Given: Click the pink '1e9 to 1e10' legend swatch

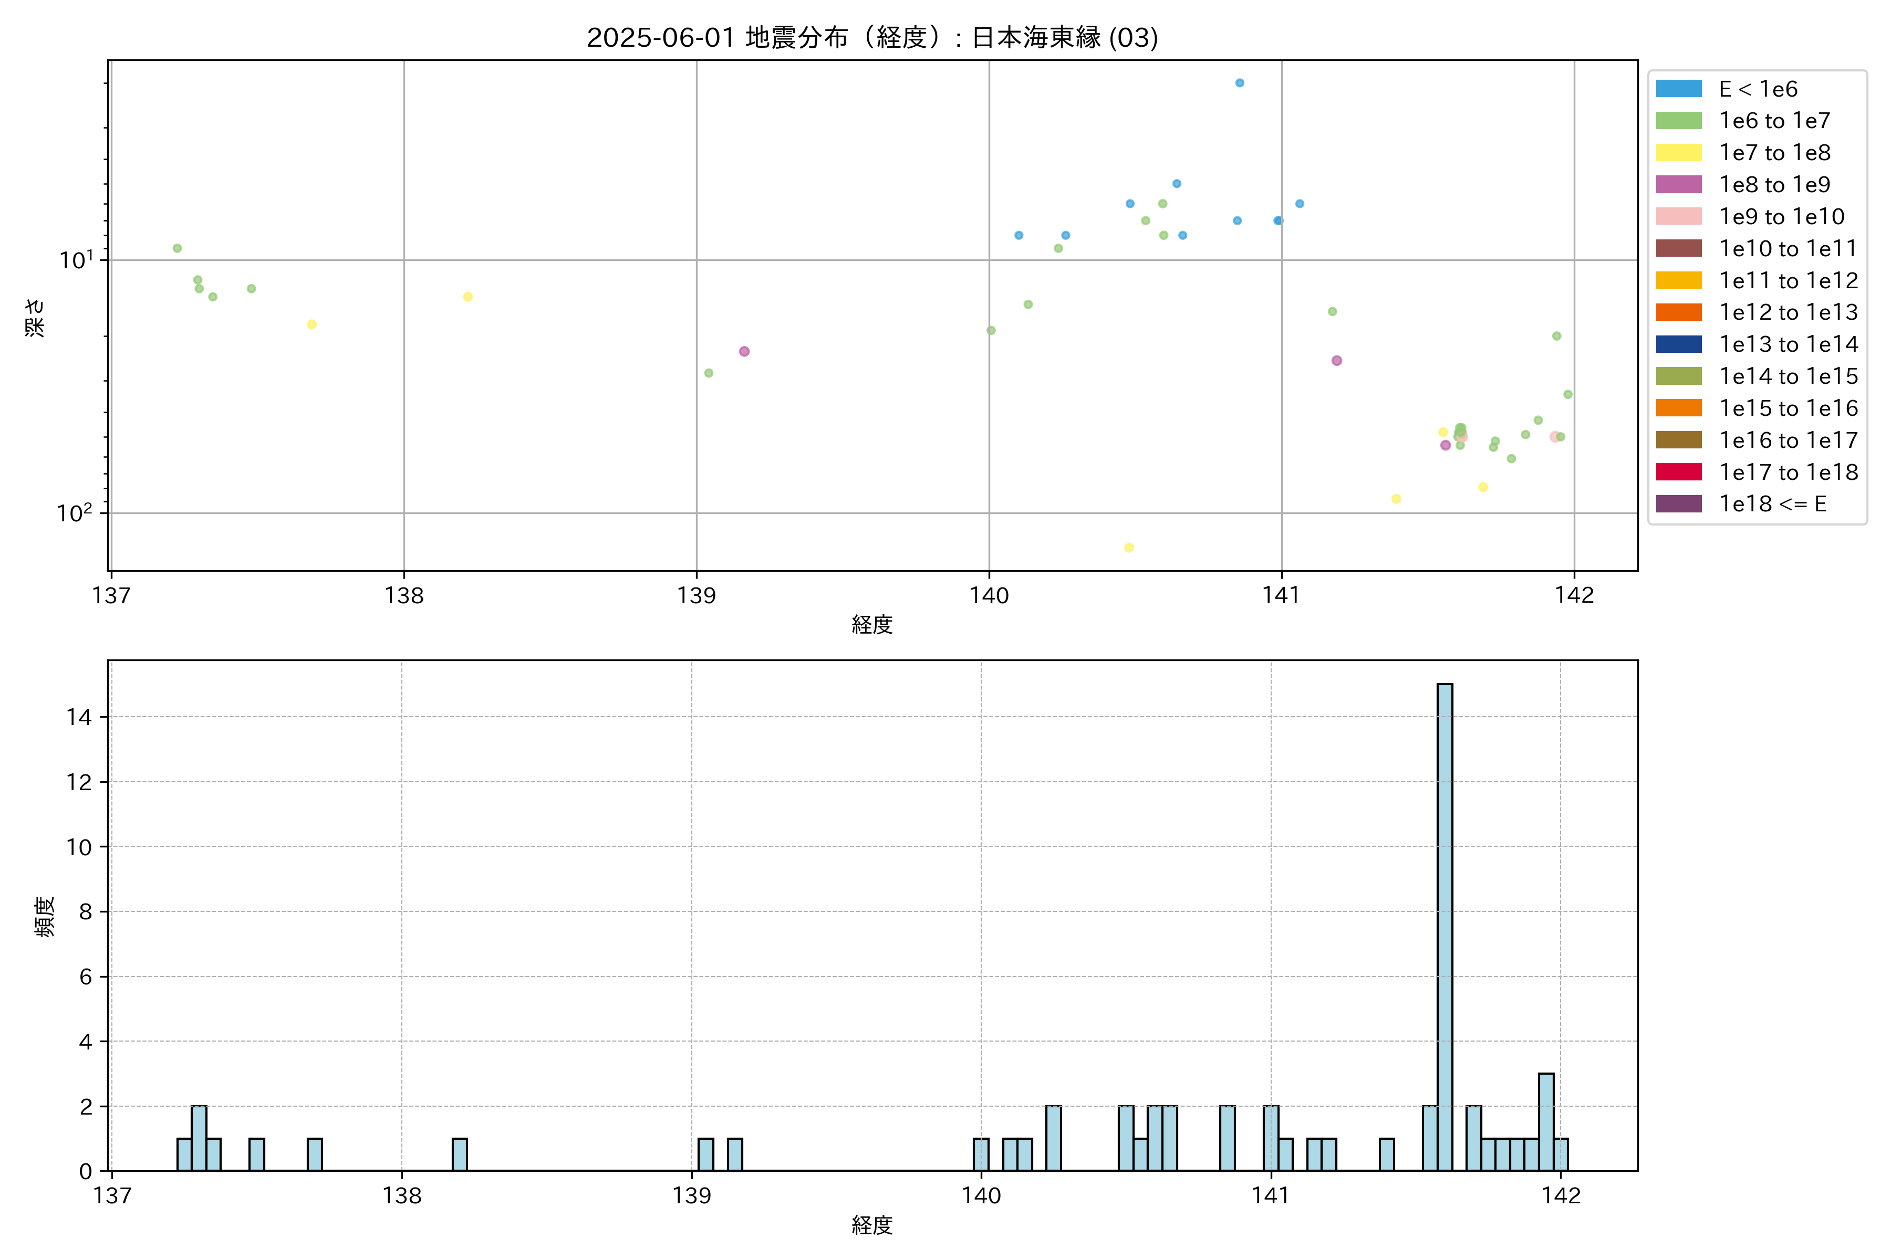Looking at the screenshot, I should click(1678, 216).
